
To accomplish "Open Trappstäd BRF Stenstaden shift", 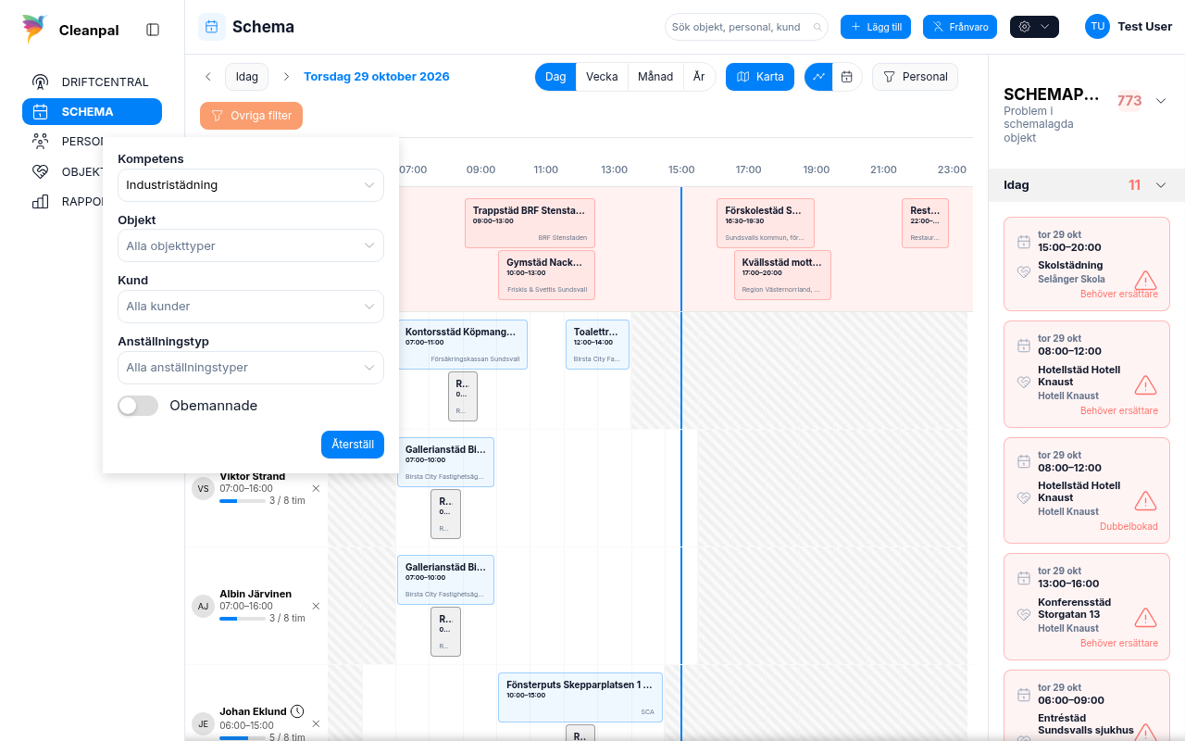I will click(x=530, y=223).
